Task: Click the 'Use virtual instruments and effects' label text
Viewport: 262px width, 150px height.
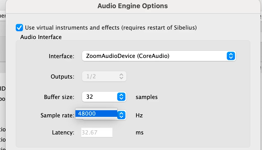Action: coord(111,28)
